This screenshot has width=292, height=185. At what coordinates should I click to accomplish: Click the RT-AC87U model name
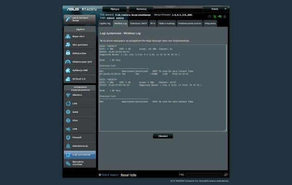[x=89, y=9]
